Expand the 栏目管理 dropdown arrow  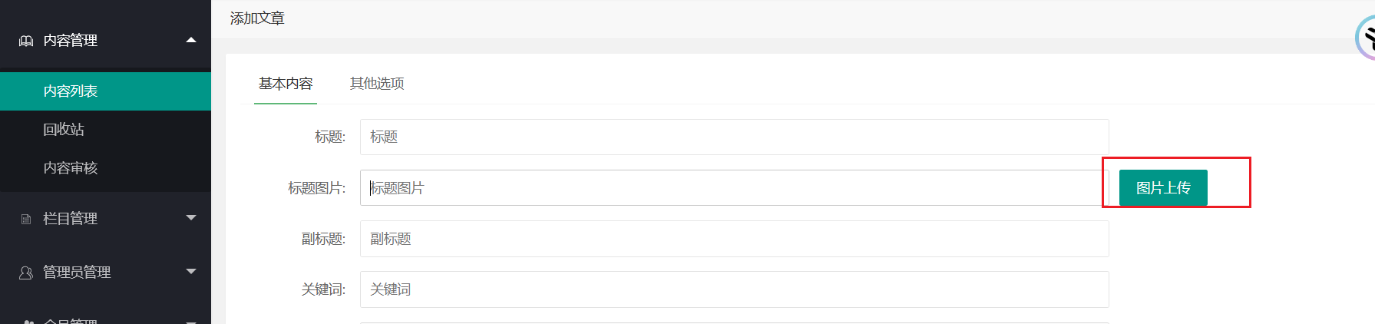(x=191, y=218)
